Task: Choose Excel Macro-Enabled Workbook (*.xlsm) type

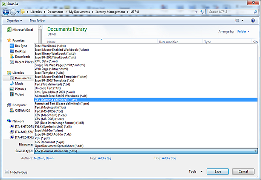Action: 146,49
